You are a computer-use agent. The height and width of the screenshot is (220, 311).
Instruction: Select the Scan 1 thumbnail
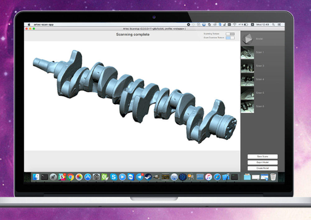pos(247,52)
